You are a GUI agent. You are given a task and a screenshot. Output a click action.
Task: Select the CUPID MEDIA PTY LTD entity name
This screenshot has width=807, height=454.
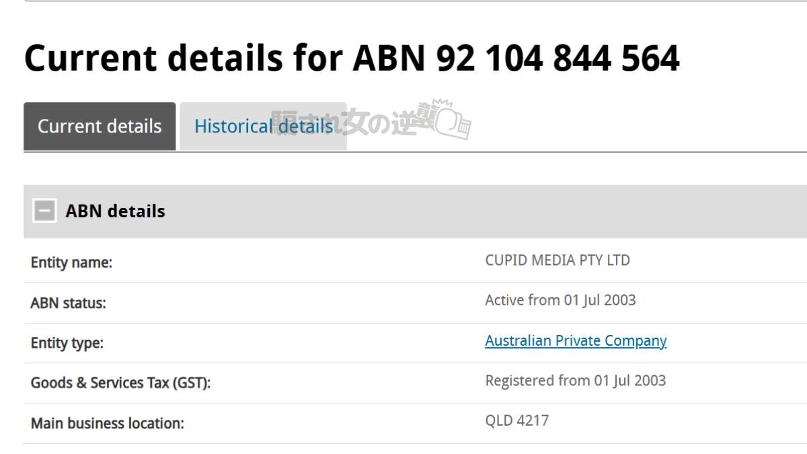coord(558,260)
